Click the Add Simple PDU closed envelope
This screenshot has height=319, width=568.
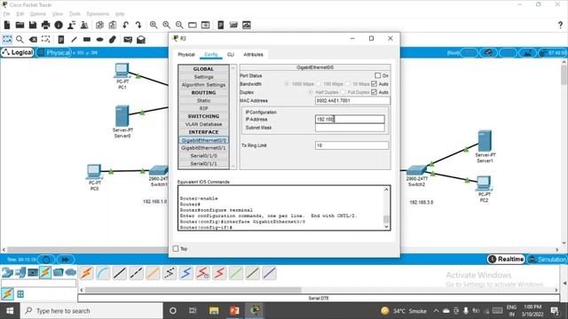coord(128,39)
